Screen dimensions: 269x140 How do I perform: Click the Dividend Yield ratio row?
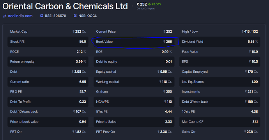click(x=220, y=42)
